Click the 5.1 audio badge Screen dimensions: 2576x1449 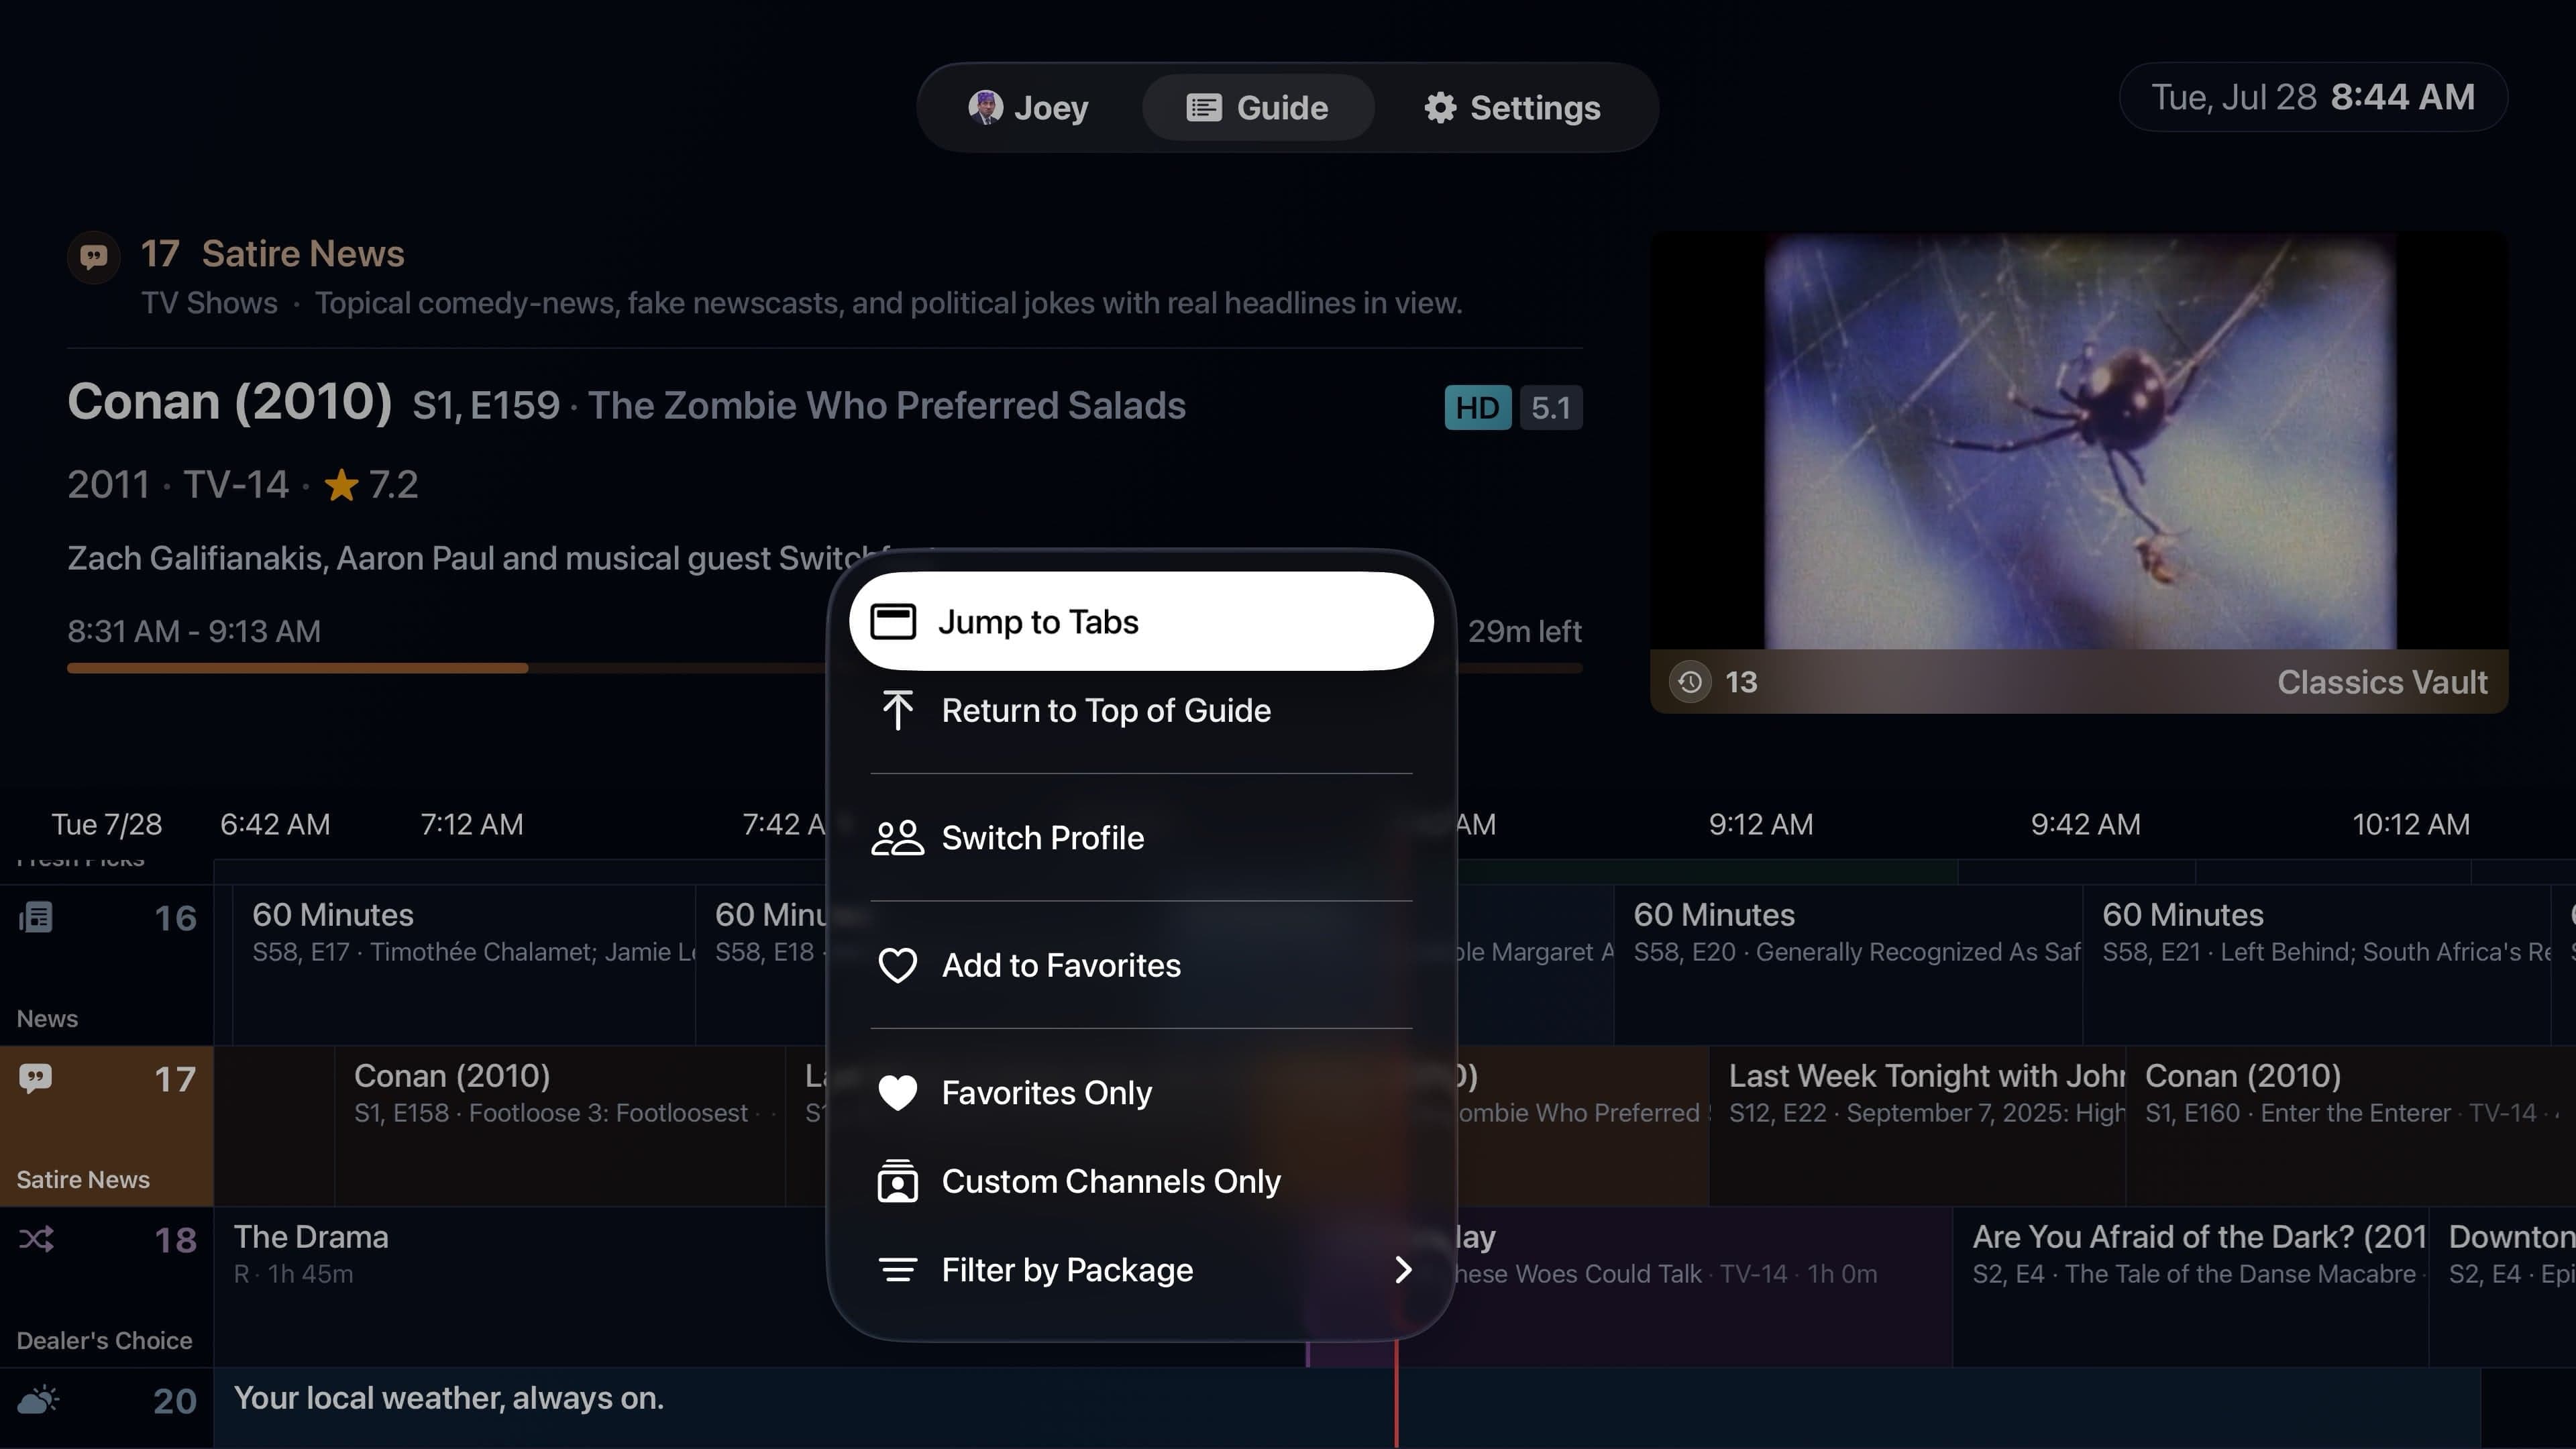click(x=1550, y=408)
